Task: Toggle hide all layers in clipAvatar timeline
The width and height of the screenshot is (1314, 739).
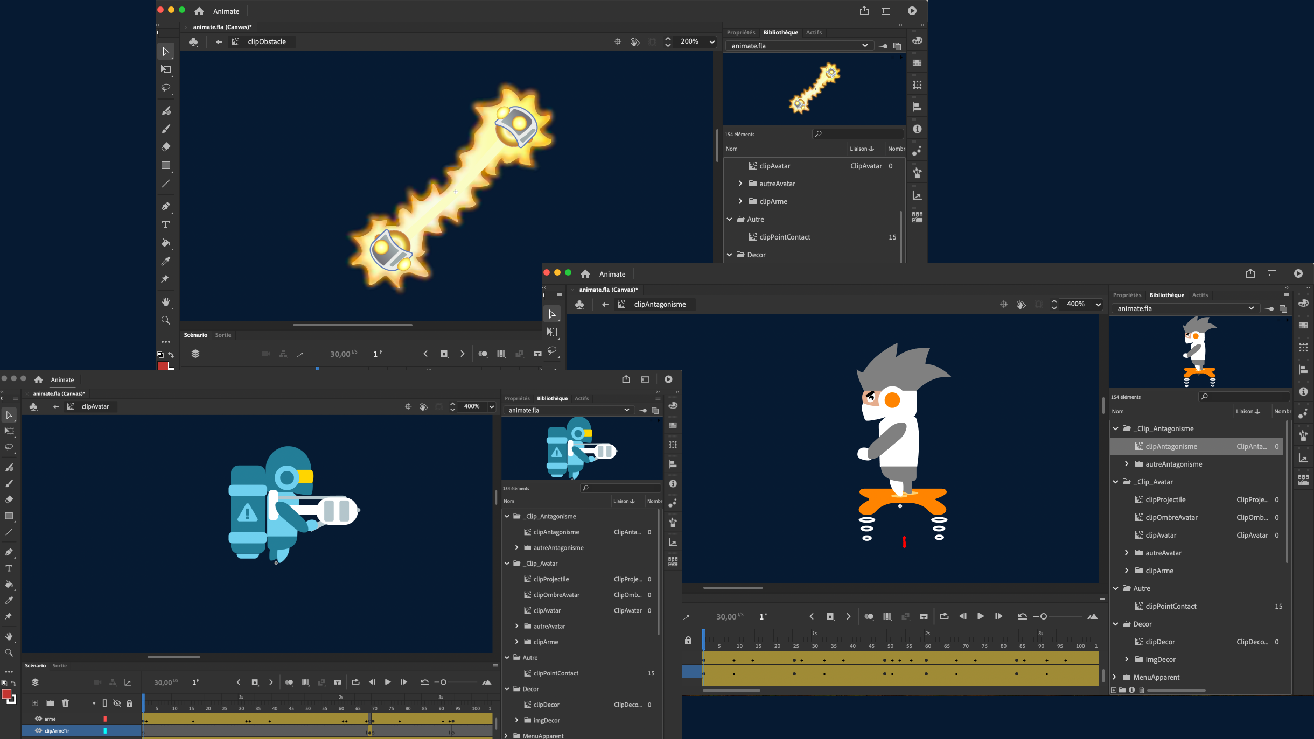Action: click(x=117, y=703)
